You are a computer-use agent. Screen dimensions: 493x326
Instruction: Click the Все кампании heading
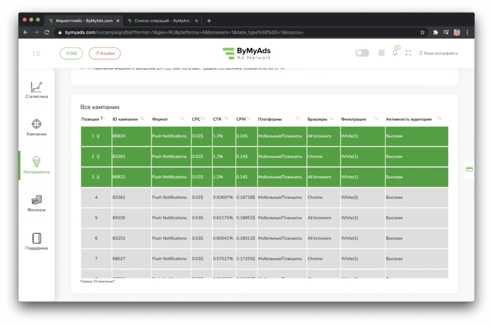100,107
